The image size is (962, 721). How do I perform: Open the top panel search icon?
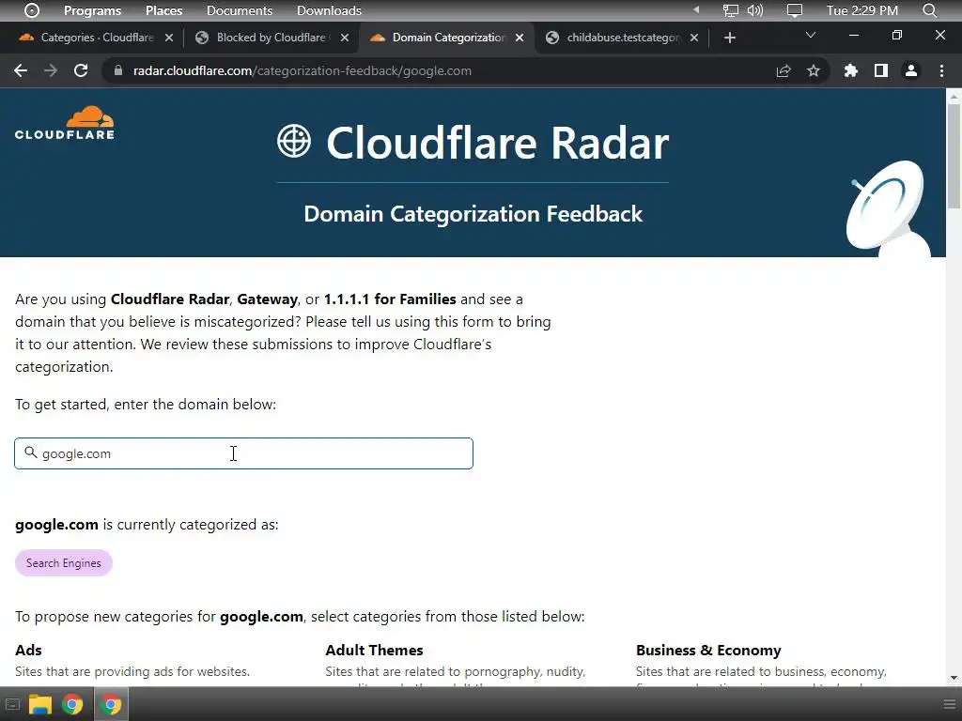(x=930, y=10)
